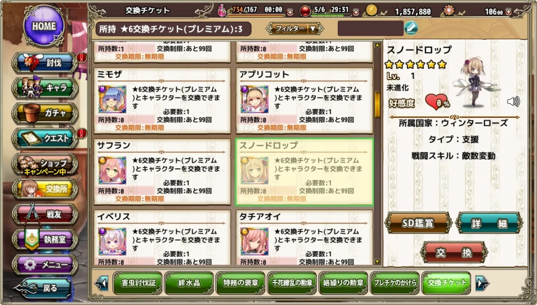Open 詳細 character details button

489,223
